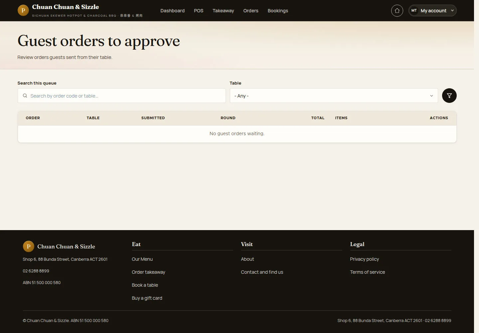Open the POS nav item
The width and height of the screenshot is (479, 333).
(199, 11)
